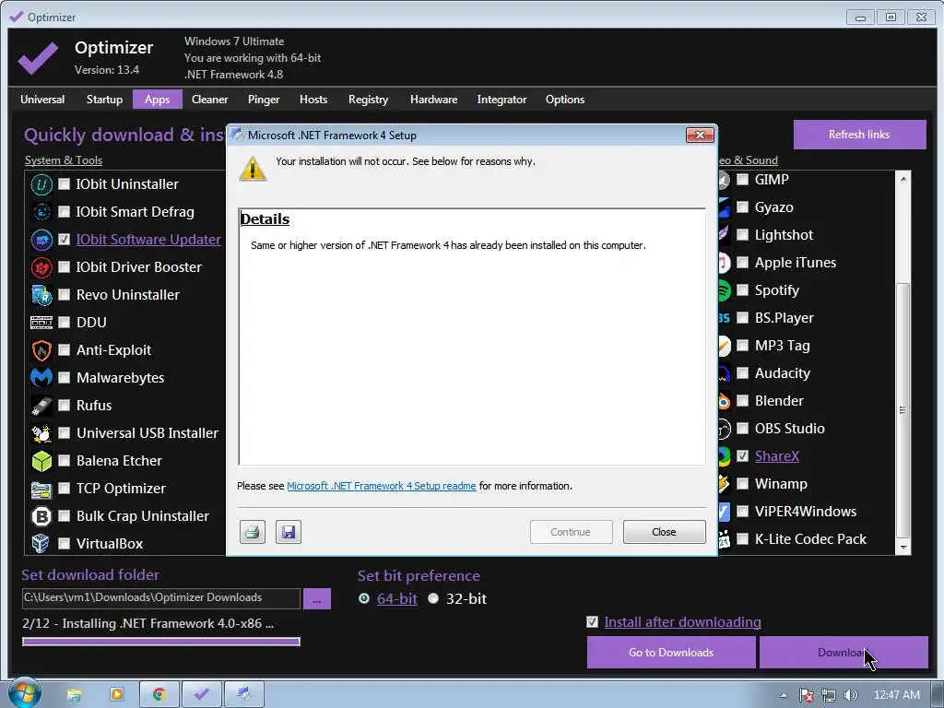Select the 32-bit radio button
This screenshot has height=708, width=944.
point(433,599)
